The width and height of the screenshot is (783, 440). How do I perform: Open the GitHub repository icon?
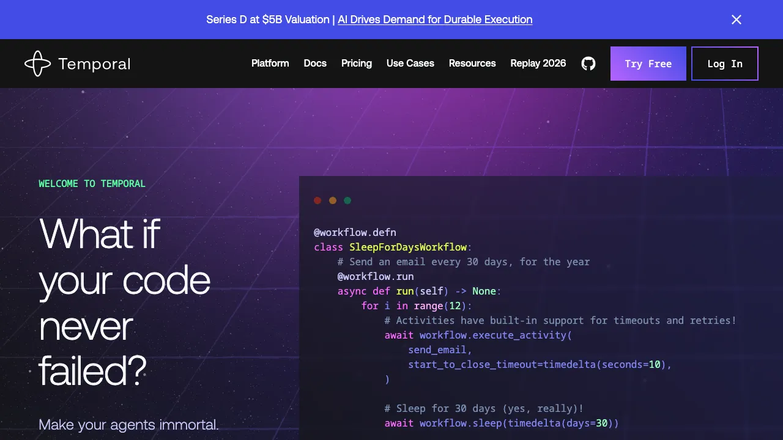point(588,64)
